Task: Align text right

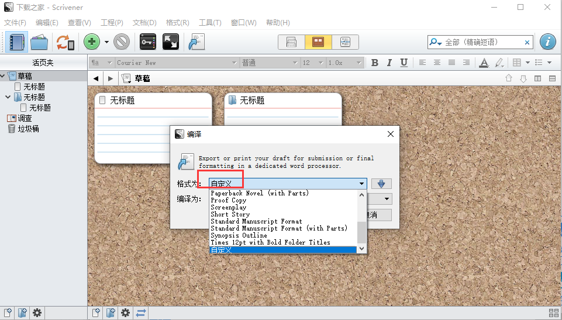Action: click(x=466, y=63)
